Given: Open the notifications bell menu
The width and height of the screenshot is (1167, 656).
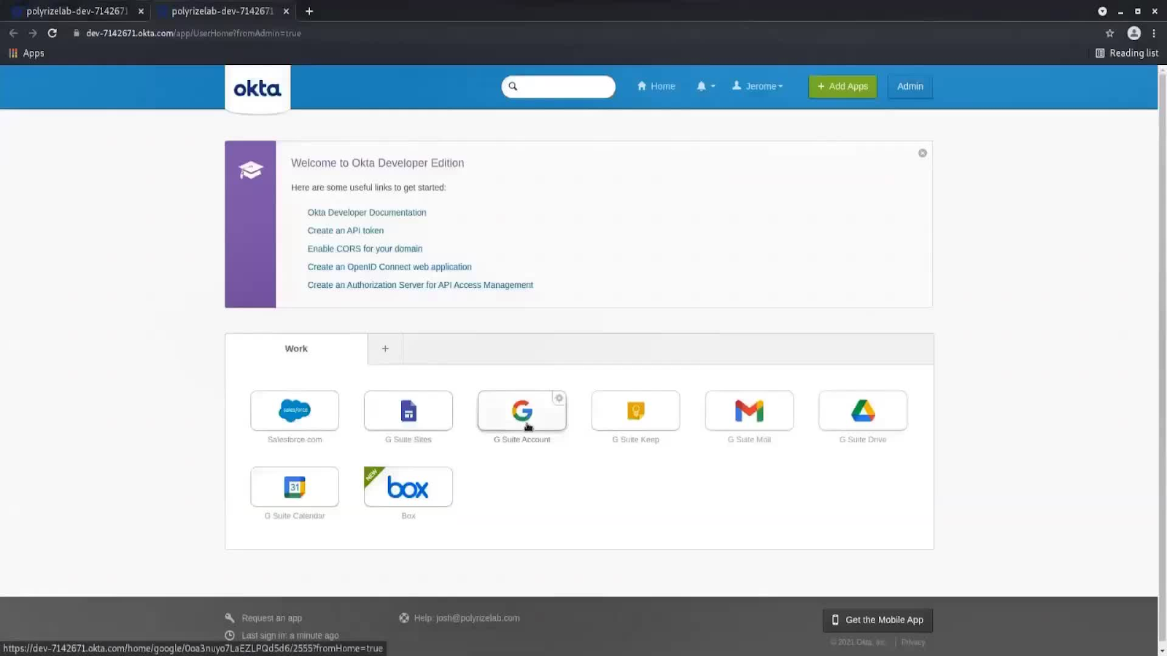Looking at the screenshot, I should (705, 86).
